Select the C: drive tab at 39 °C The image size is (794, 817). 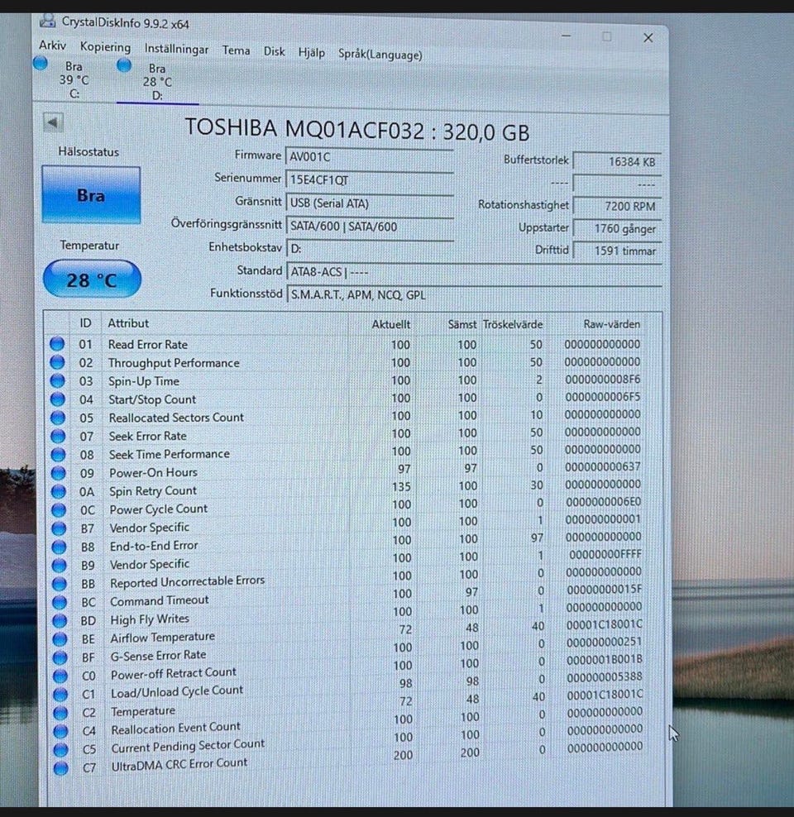[74, 79]
